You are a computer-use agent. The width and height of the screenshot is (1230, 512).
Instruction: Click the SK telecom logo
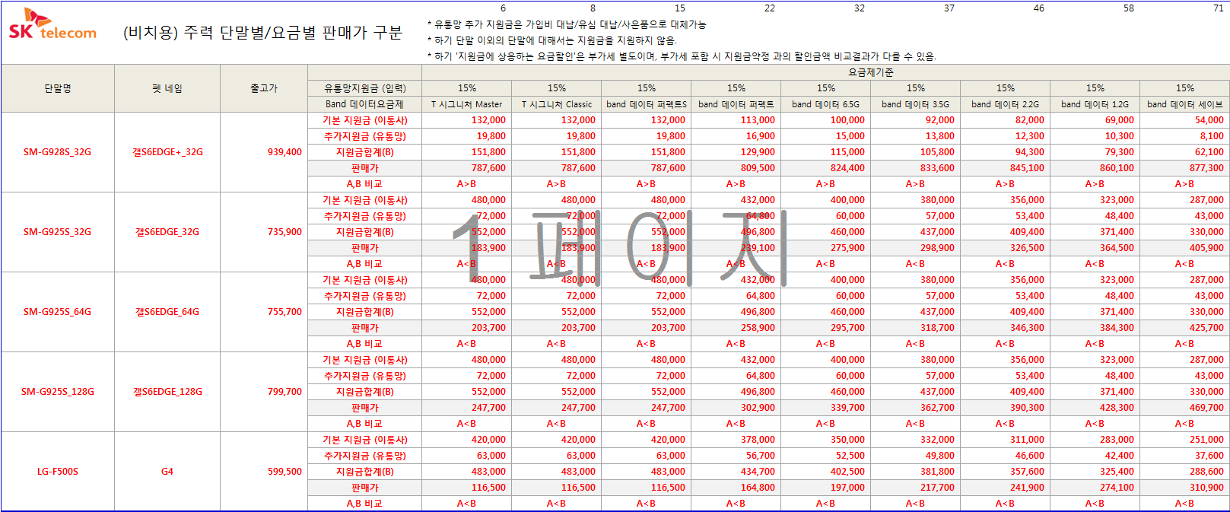pyautogui.click(x=52, y=25)
